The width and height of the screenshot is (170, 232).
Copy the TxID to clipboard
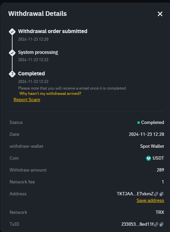click(x=161, y=224)
